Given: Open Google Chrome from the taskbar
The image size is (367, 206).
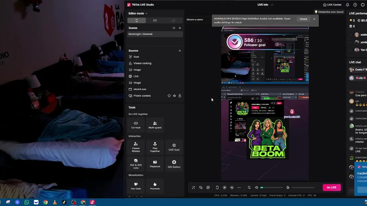Looking at the screenshot, I should [x=45, y=202].
